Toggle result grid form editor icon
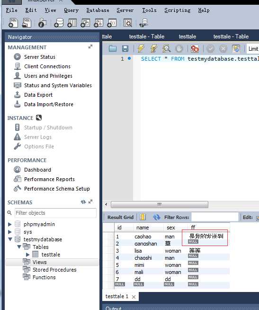This screenshot has height=310, width=259. pyautogui.click(x=143, y=217)
